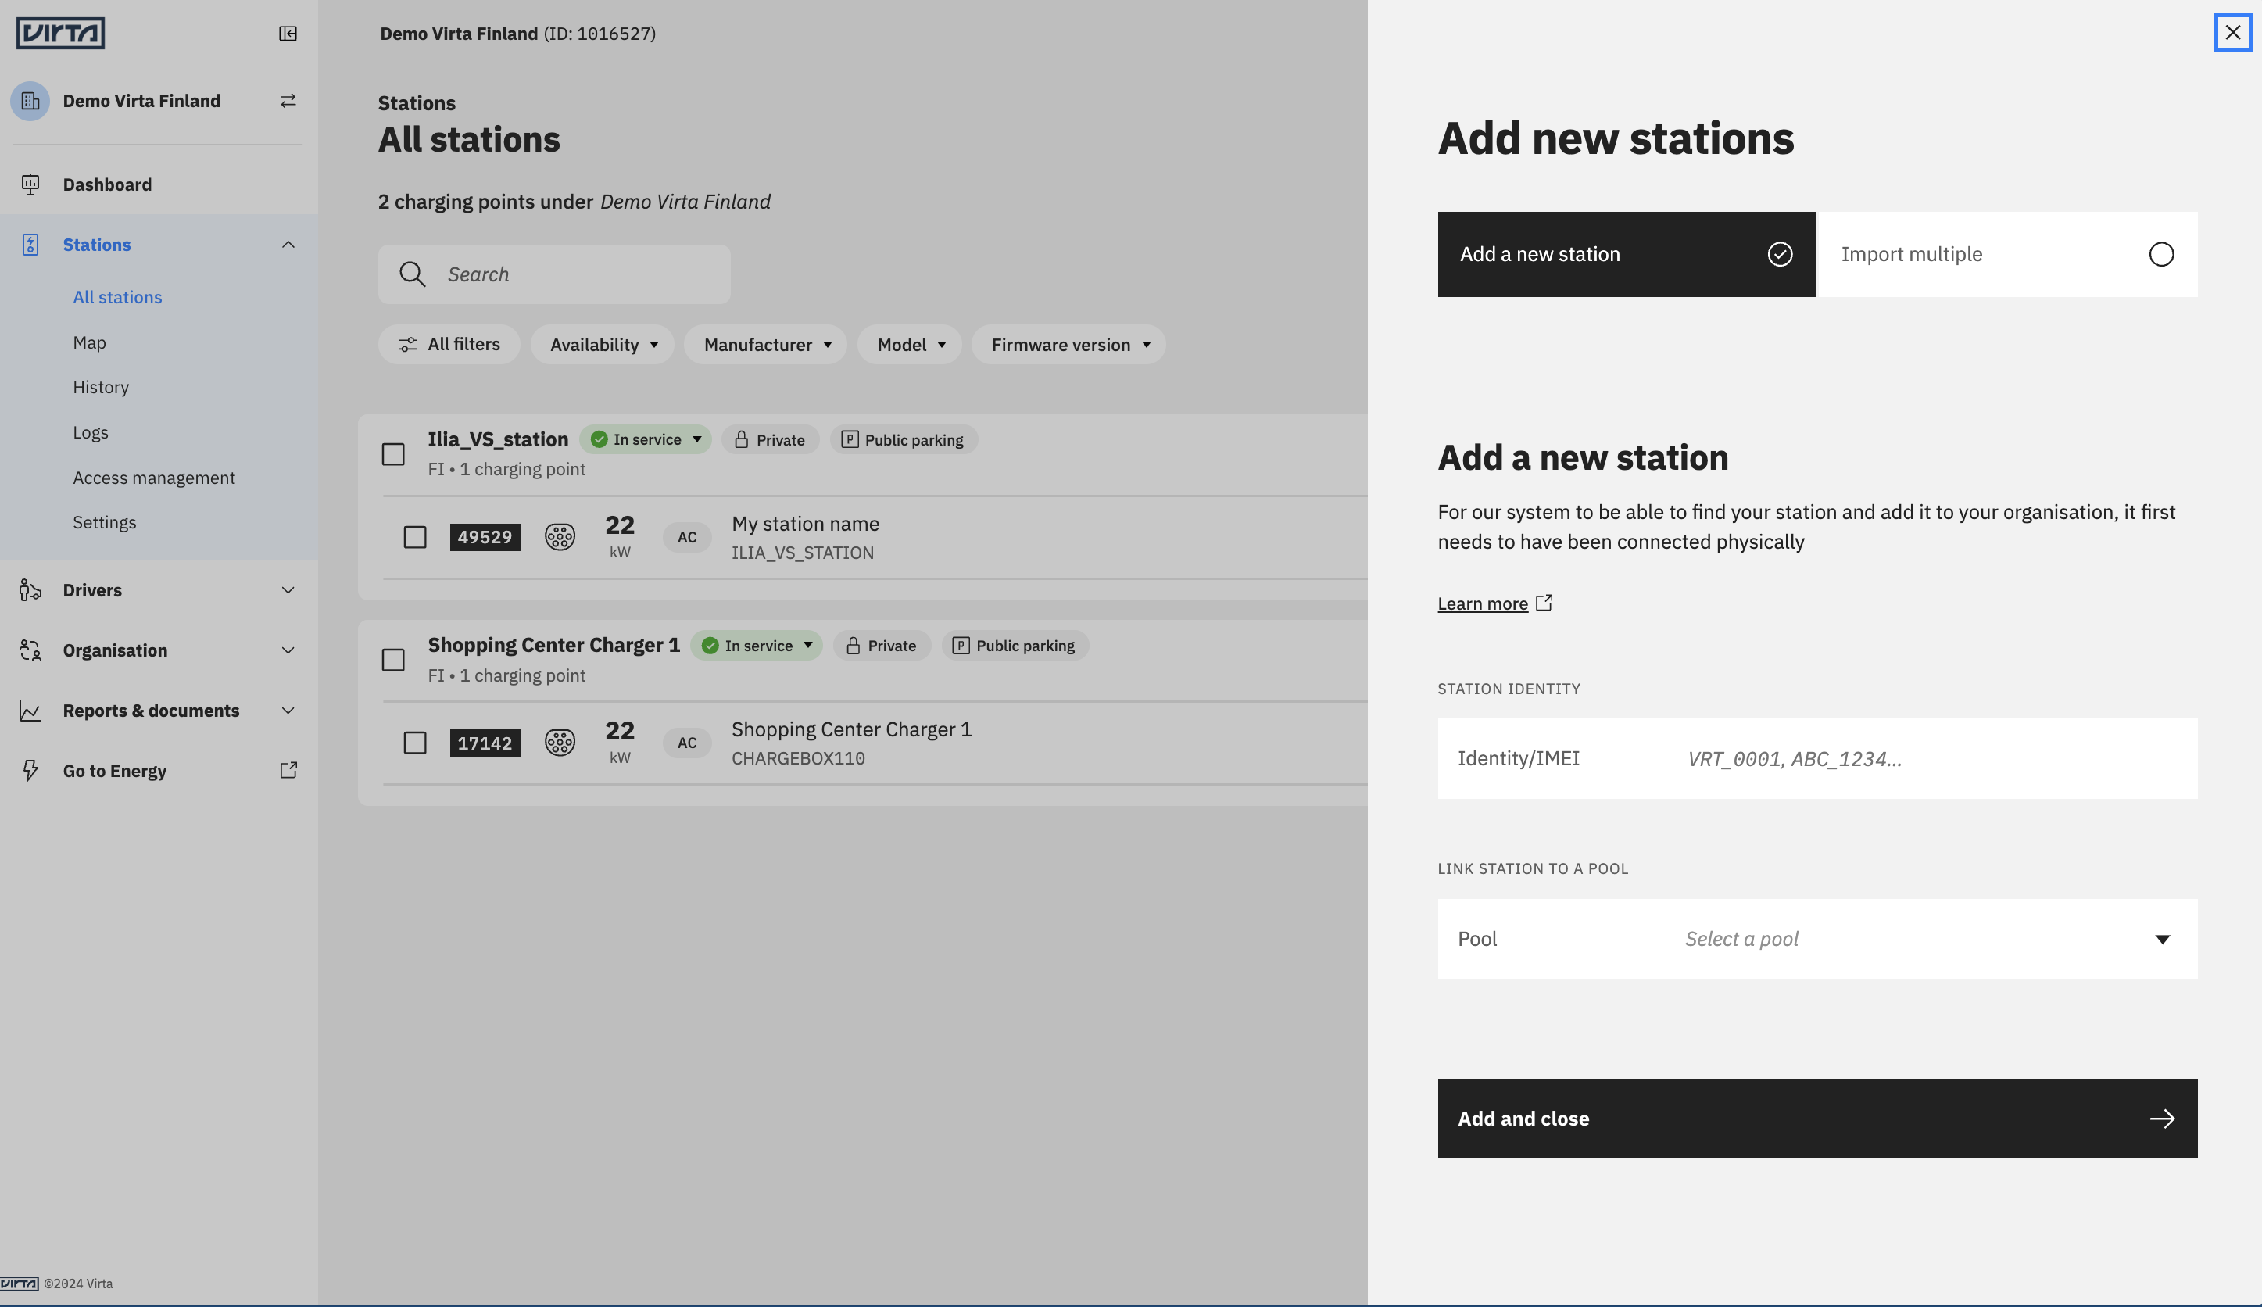2262x1307 pixels.
Task: Switch organisation using the swap arrows icon
Action: (287, 101)
